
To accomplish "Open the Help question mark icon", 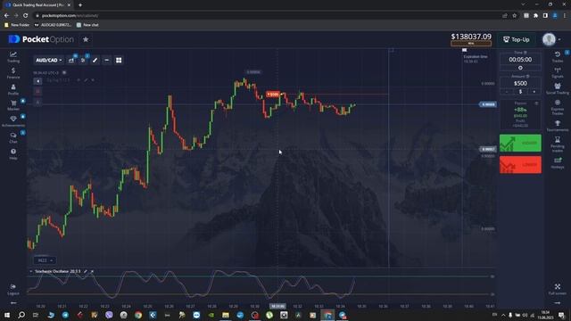I will coord(13,153).
